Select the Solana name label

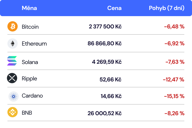click(x=30, y=62)
